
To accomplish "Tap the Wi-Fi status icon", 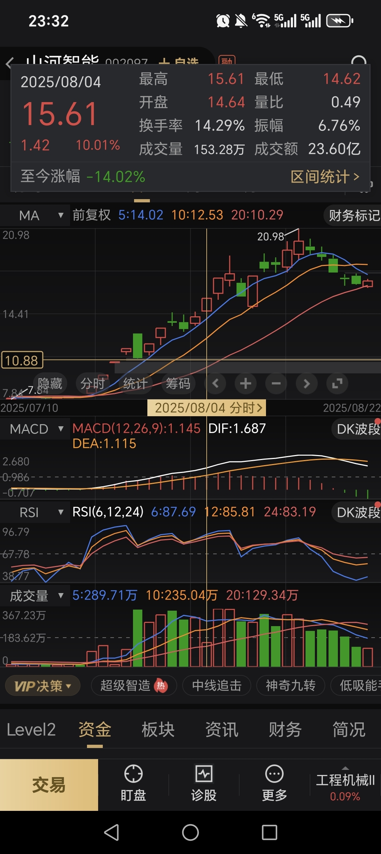I will [261, 20].
